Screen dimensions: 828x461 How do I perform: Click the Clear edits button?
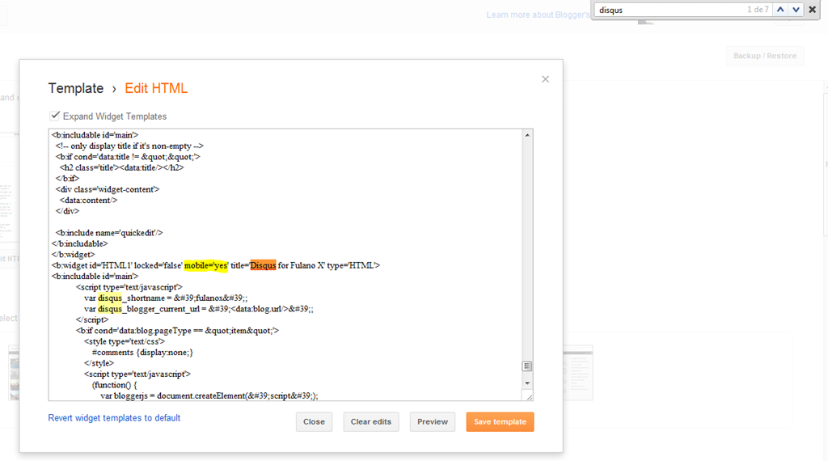click(x=371, y=422)
